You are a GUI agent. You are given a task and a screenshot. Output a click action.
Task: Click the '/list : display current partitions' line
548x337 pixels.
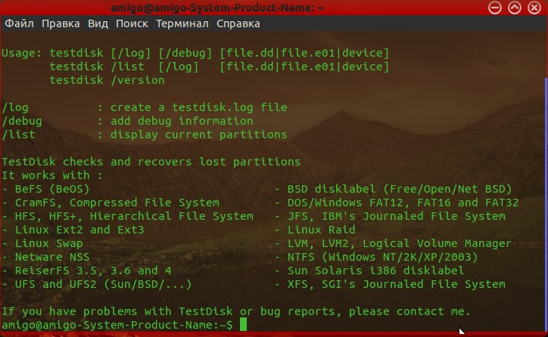(x=145, y=134)
